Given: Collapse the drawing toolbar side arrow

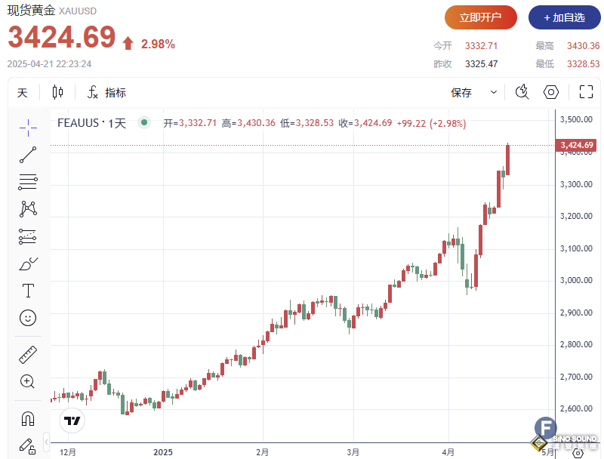Looking at the screenshot, I should (46, 442).
